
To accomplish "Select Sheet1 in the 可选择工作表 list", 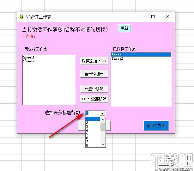I will (x=49, y=57).
